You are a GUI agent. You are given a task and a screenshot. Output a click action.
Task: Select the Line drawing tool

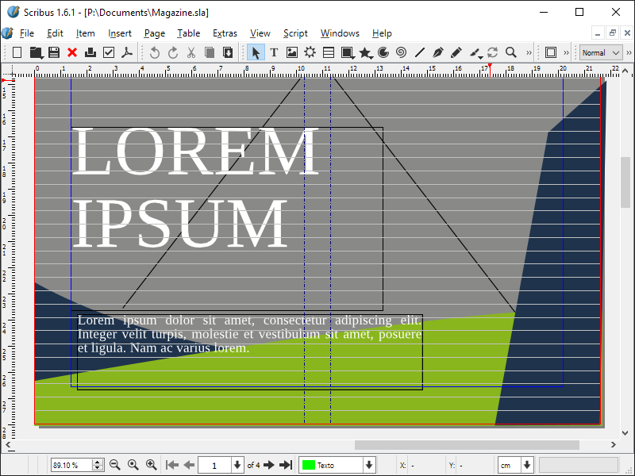tap(420, 52)
